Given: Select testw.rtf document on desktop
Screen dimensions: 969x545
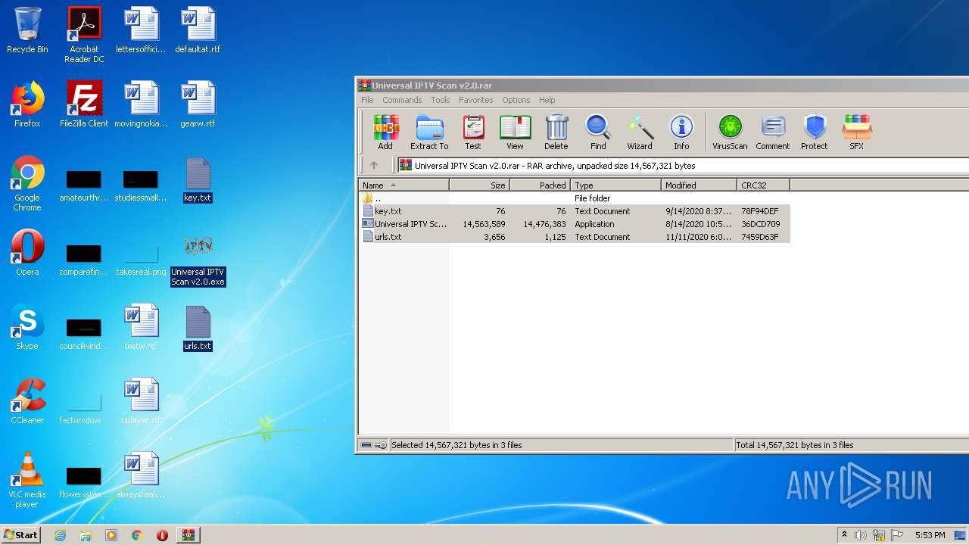Looking at the screenshot, I should [141, 326].
